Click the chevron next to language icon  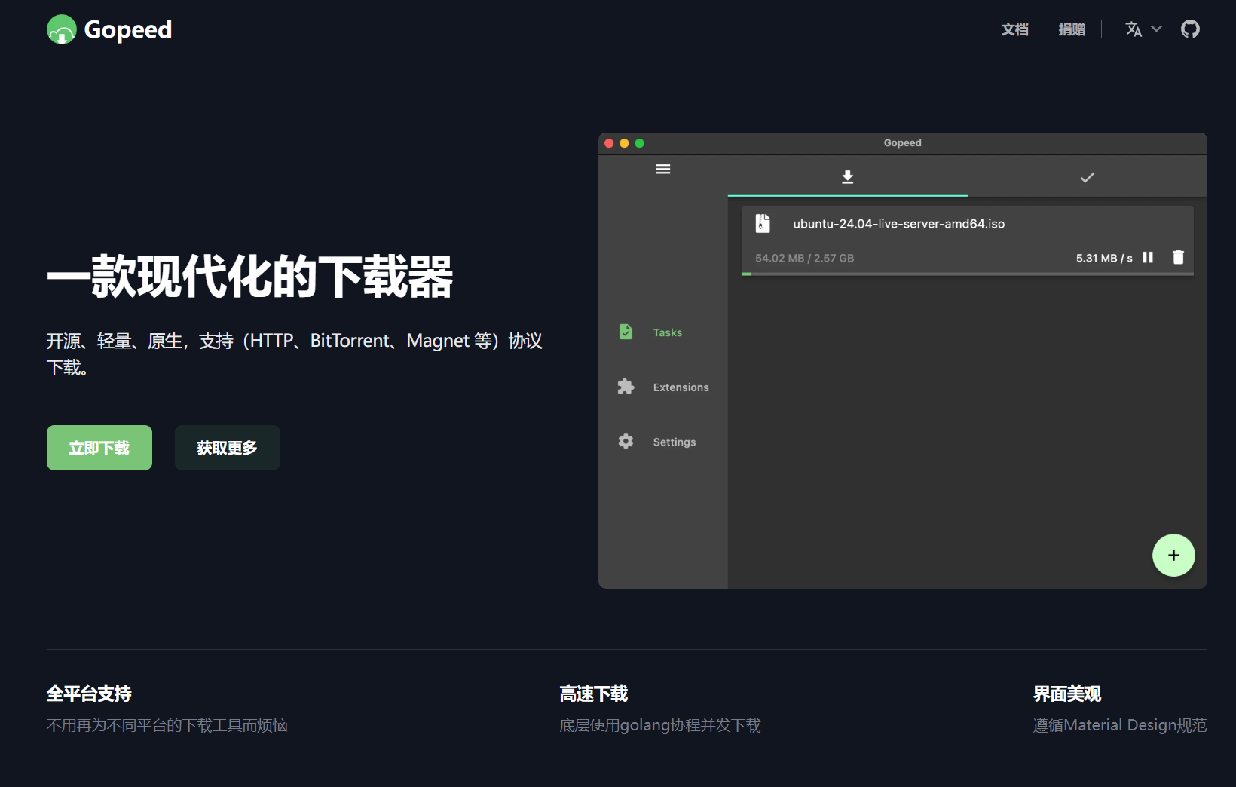tap(1156, 29)
